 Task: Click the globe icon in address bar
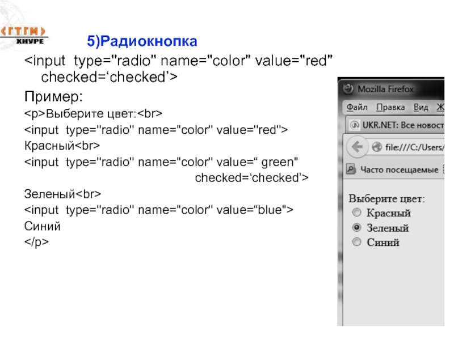(376, 148)
